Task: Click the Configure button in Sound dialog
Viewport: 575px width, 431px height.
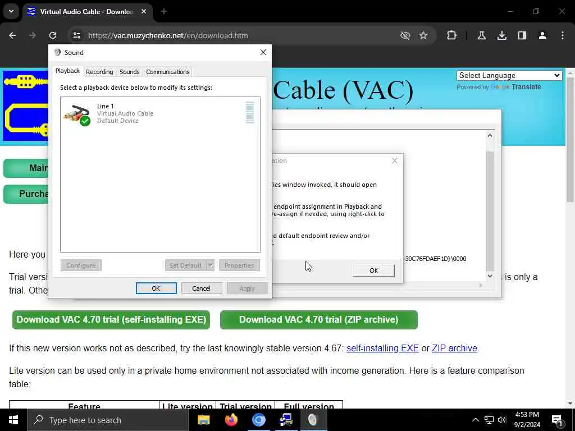Action: click(81, 265)
